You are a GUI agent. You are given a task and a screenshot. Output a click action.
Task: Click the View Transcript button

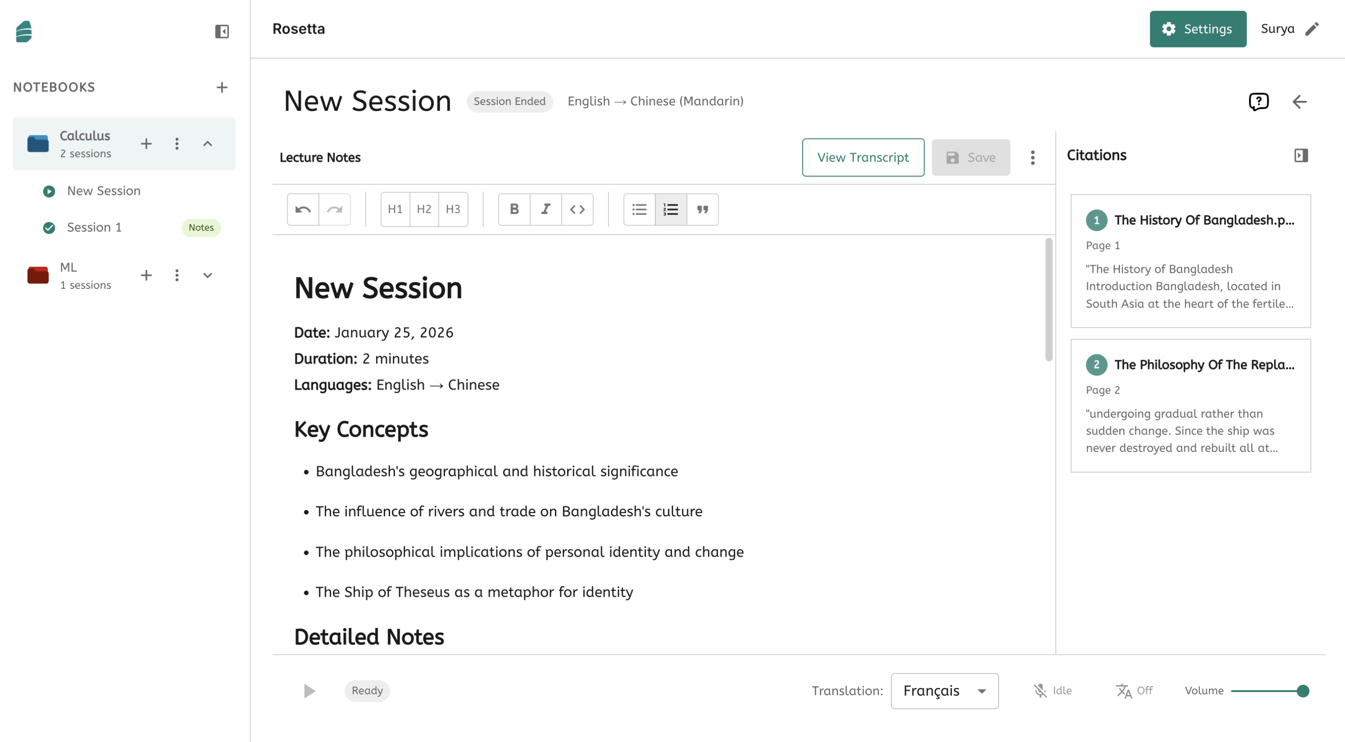click(x=863, y=157)
